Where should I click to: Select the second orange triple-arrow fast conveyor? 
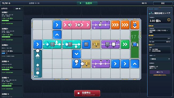click(x=125, y=25)
